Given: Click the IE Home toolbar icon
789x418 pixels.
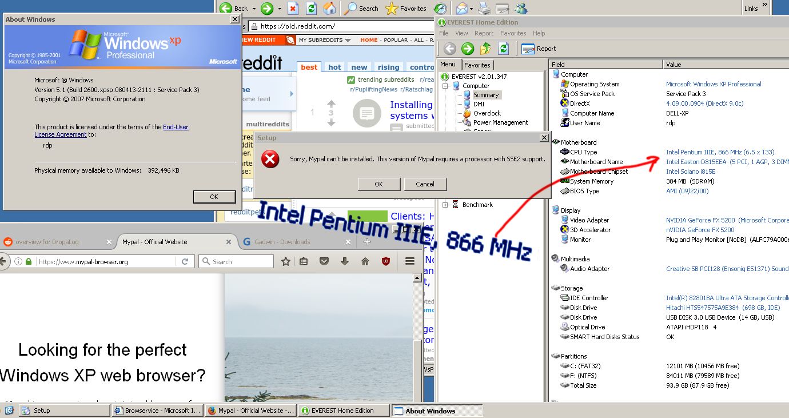Looking at the screenshot, I should [x=329, y=9].
